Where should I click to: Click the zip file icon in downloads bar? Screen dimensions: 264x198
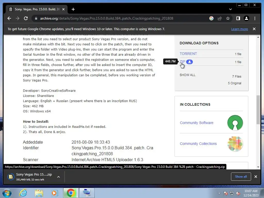click(11, 177)
